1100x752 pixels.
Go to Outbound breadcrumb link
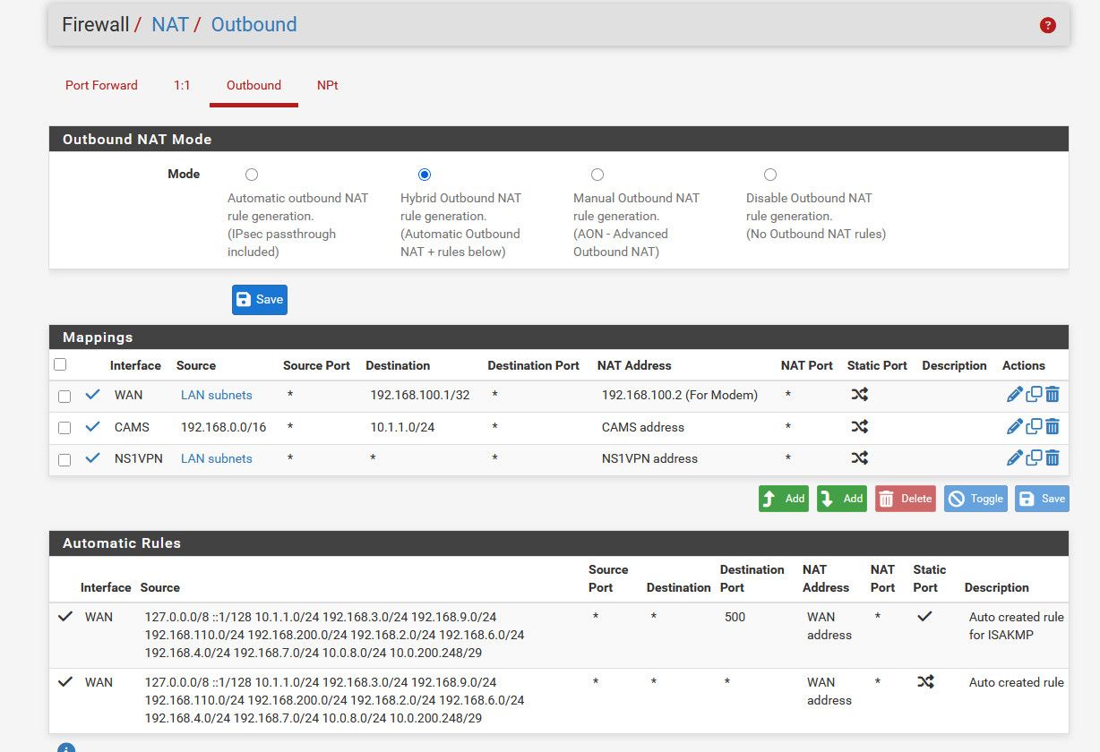coord(254,24)
